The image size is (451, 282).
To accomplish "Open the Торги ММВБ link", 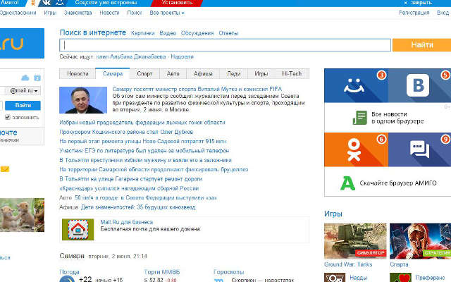I will tap(162, 271).
